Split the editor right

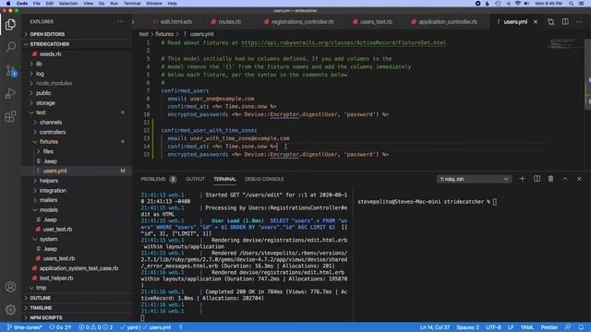coord(565,22)
